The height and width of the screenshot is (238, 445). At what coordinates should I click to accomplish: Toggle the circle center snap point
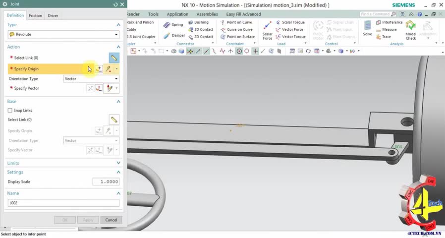point(239,51)
